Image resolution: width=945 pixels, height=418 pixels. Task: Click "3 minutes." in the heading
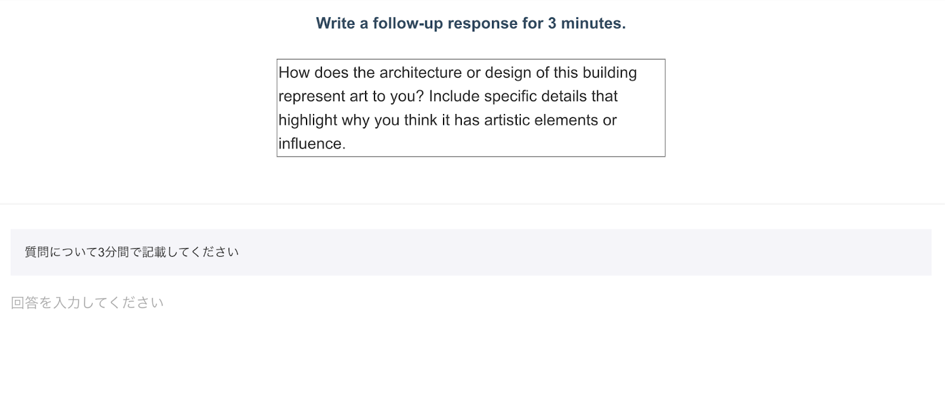(x=586, y=24)
